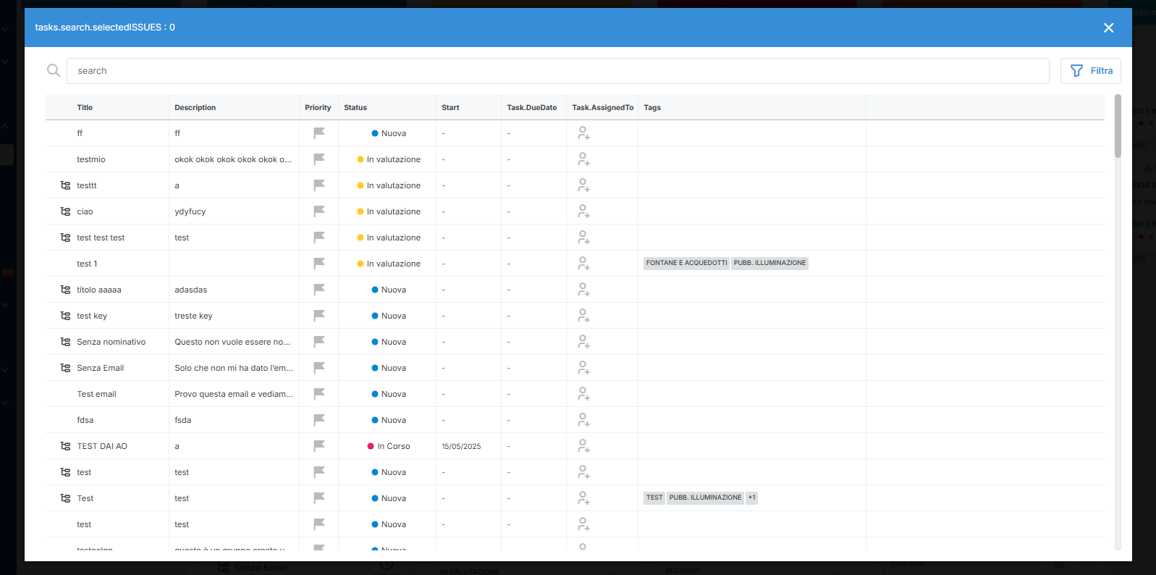Assign a user to the titolo aaaaa task
The width and height of the screenshot is (1156, 575).
click(x=583, y=290)
